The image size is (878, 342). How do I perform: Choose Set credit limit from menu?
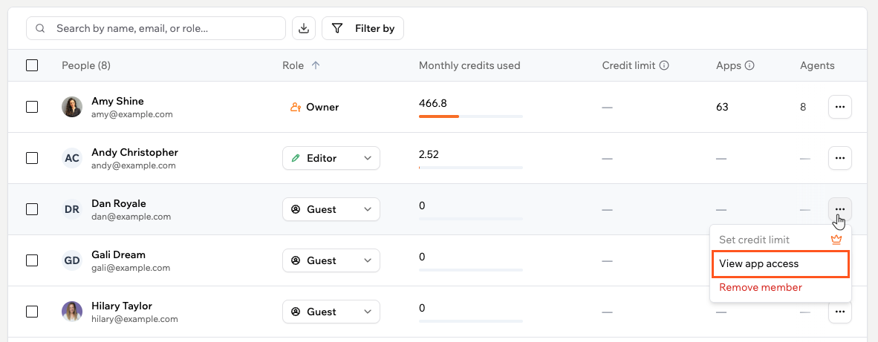coord(781,240)
